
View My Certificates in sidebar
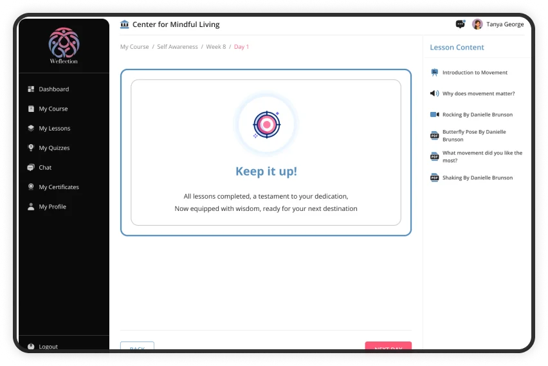click(x=59, y=187)
